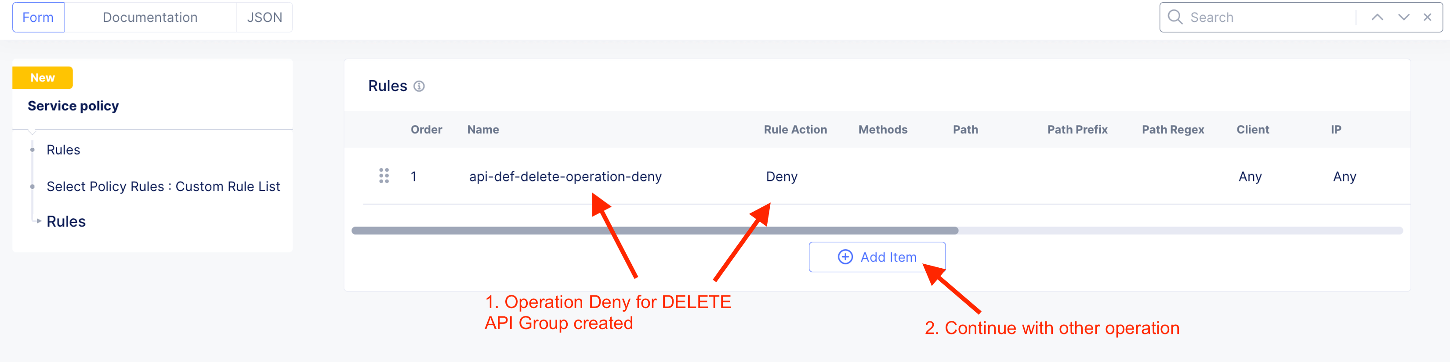Go to next search result arrow
Image resolution: width=1450 pixels, height=362 pixels.
[x=1403, y=18]
